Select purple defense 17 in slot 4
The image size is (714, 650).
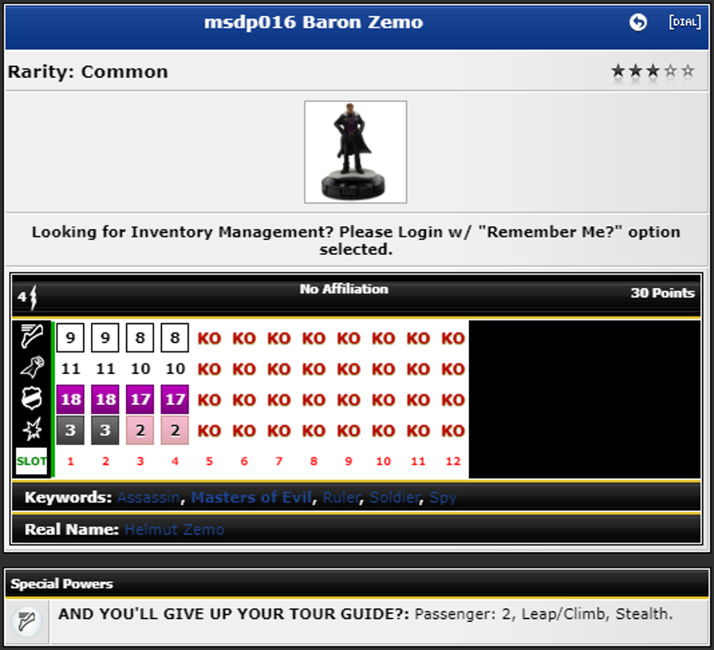coord(175,400)
